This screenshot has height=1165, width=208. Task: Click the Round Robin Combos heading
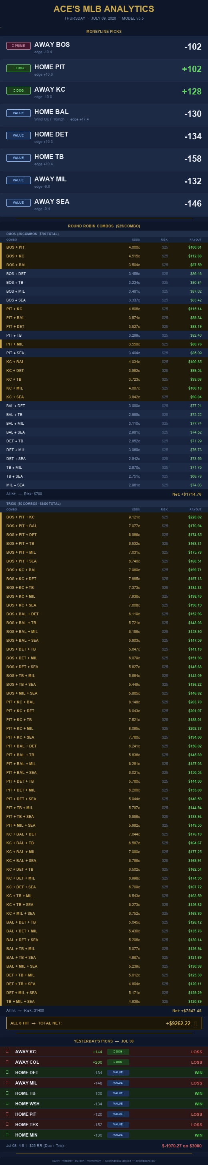pos(104,226)
